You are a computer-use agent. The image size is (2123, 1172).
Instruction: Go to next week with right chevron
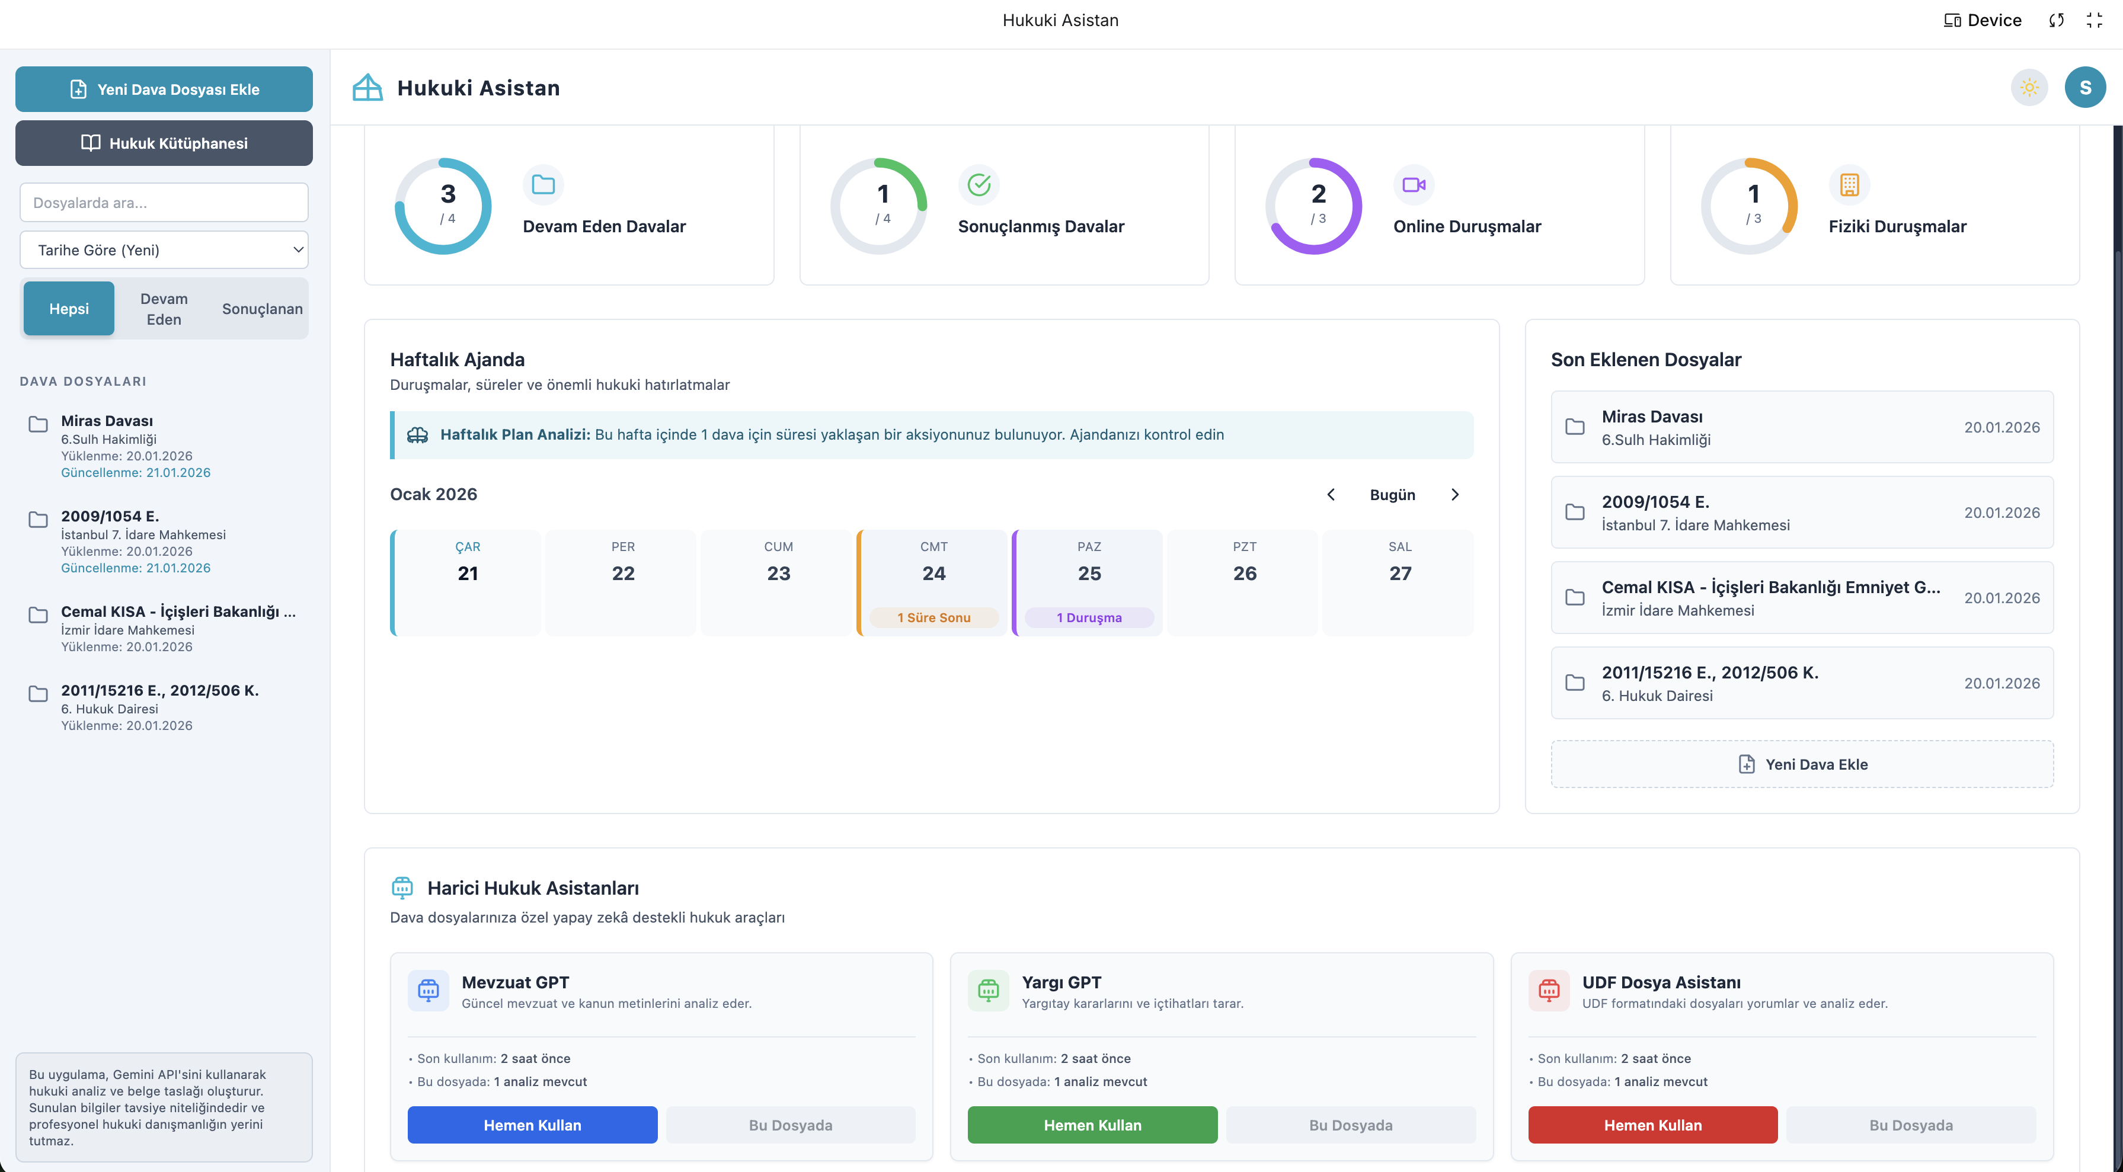pos(1454,495)
